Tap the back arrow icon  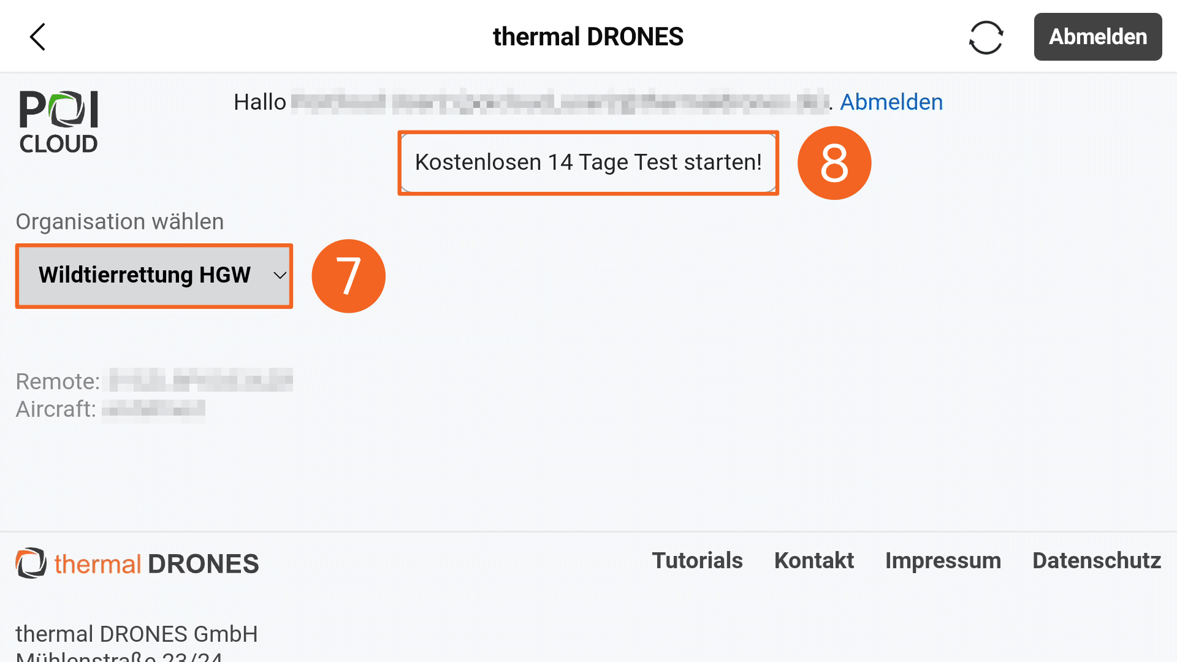coord(38,37)
